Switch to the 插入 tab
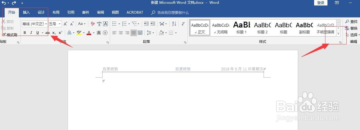The width and height of the screenshot is (360, 130). pyautogui.click(x=26, y=12)
